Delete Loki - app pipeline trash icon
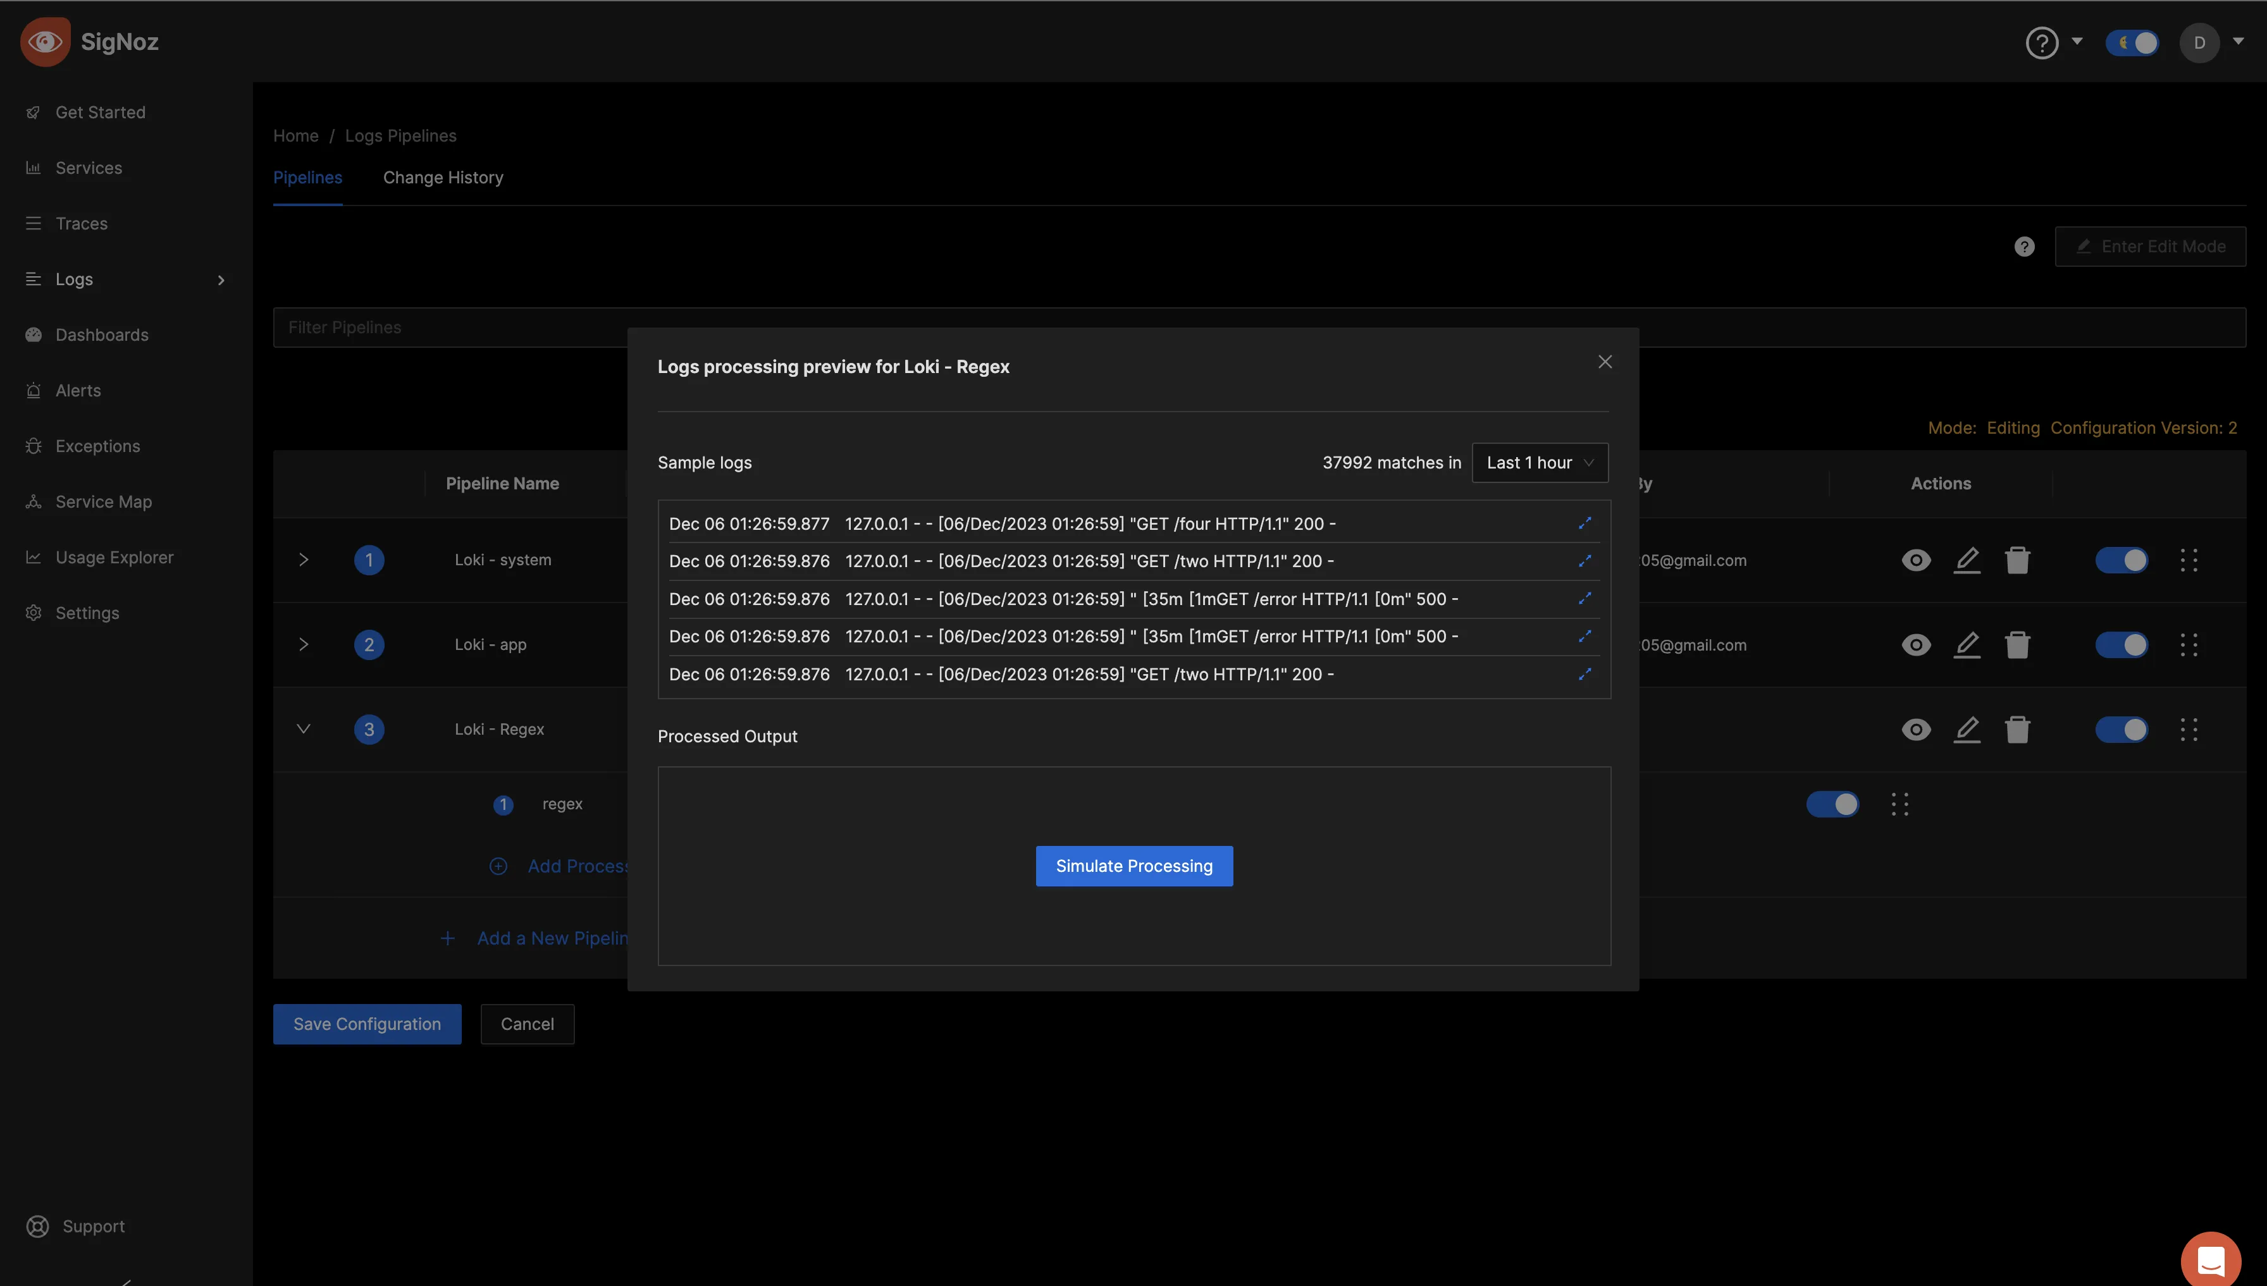 (2017, 645)
